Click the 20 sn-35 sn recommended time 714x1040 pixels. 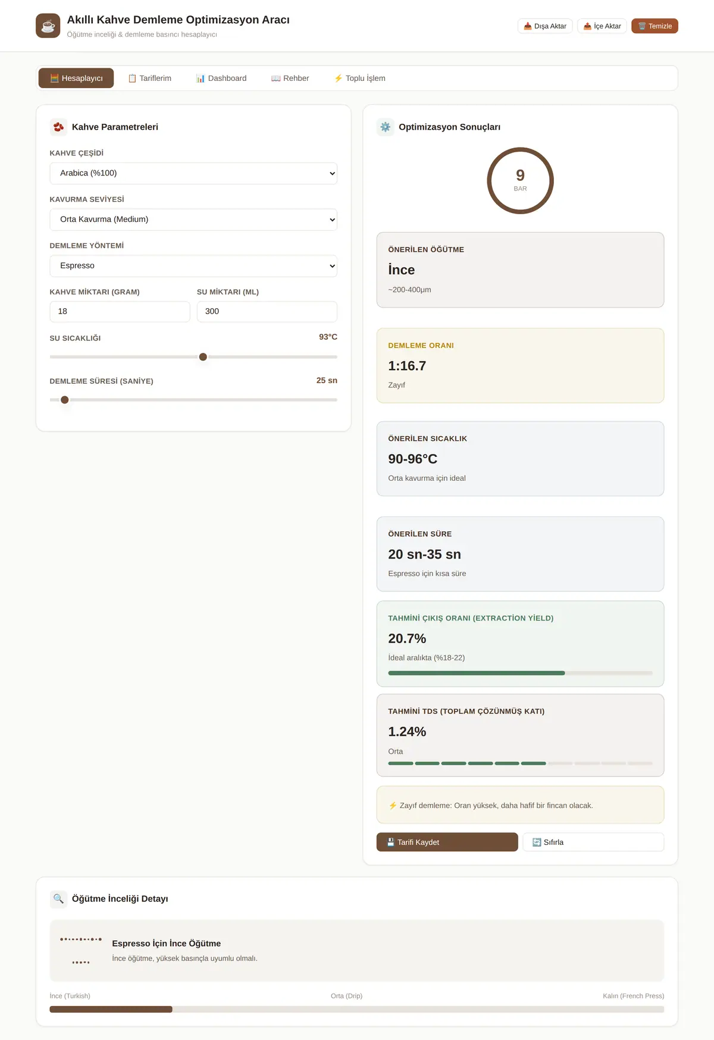point(424,555)
